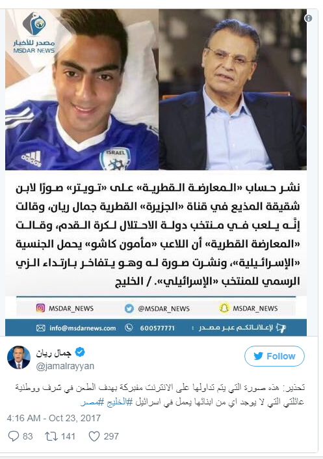Click the retweet icon with 141
The image size is (323, 459).
50,436
